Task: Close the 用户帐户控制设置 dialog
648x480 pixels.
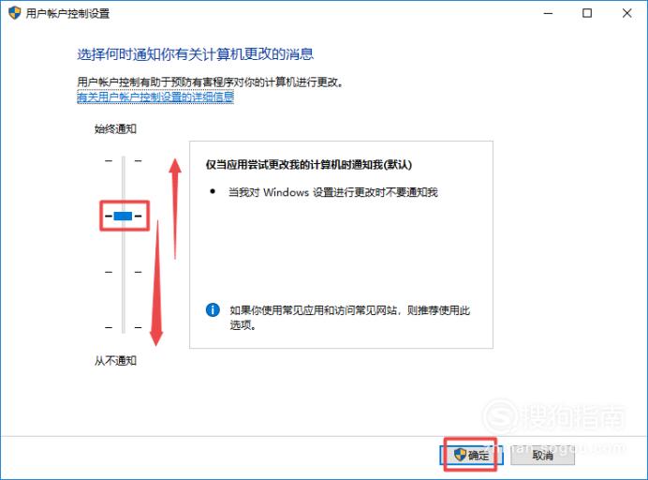Action: (626, 13)
